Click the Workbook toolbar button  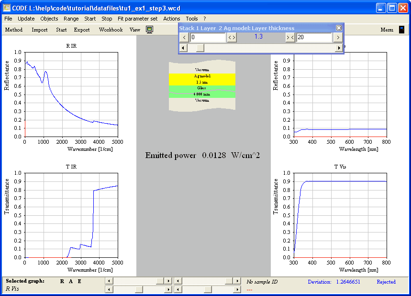(111, 30)
